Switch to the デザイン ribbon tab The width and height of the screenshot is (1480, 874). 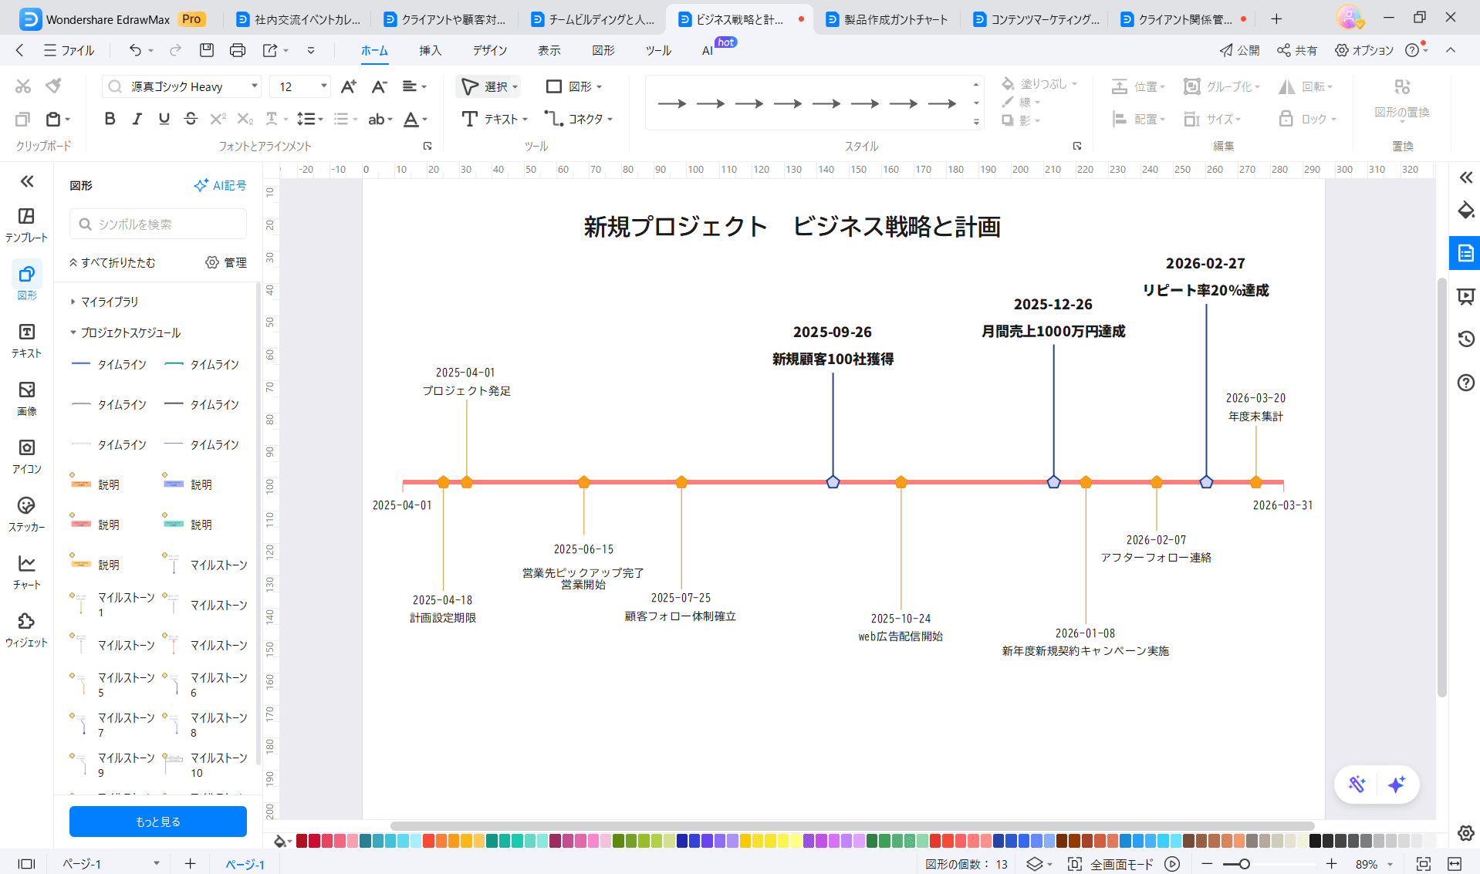coord(490,50)
